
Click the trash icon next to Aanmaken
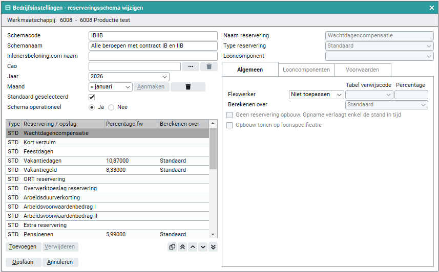click(x=188, y=86)
